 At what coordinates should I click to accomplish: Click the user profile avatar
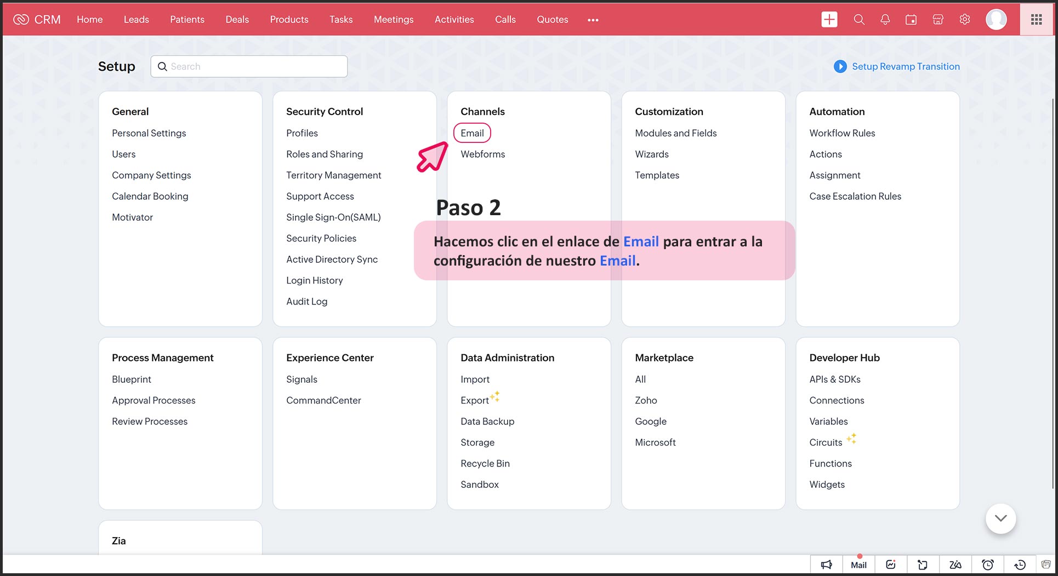(x=996, y=20)
